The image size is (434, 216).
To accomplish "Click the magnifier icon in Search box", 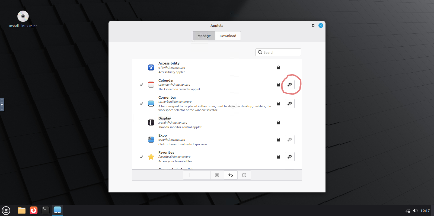I will (260, 52).
